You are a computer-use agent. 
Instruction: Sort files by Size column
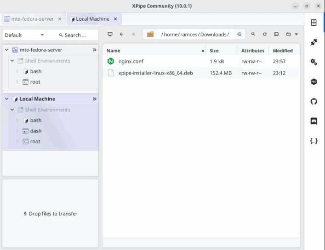pos(222,51)
